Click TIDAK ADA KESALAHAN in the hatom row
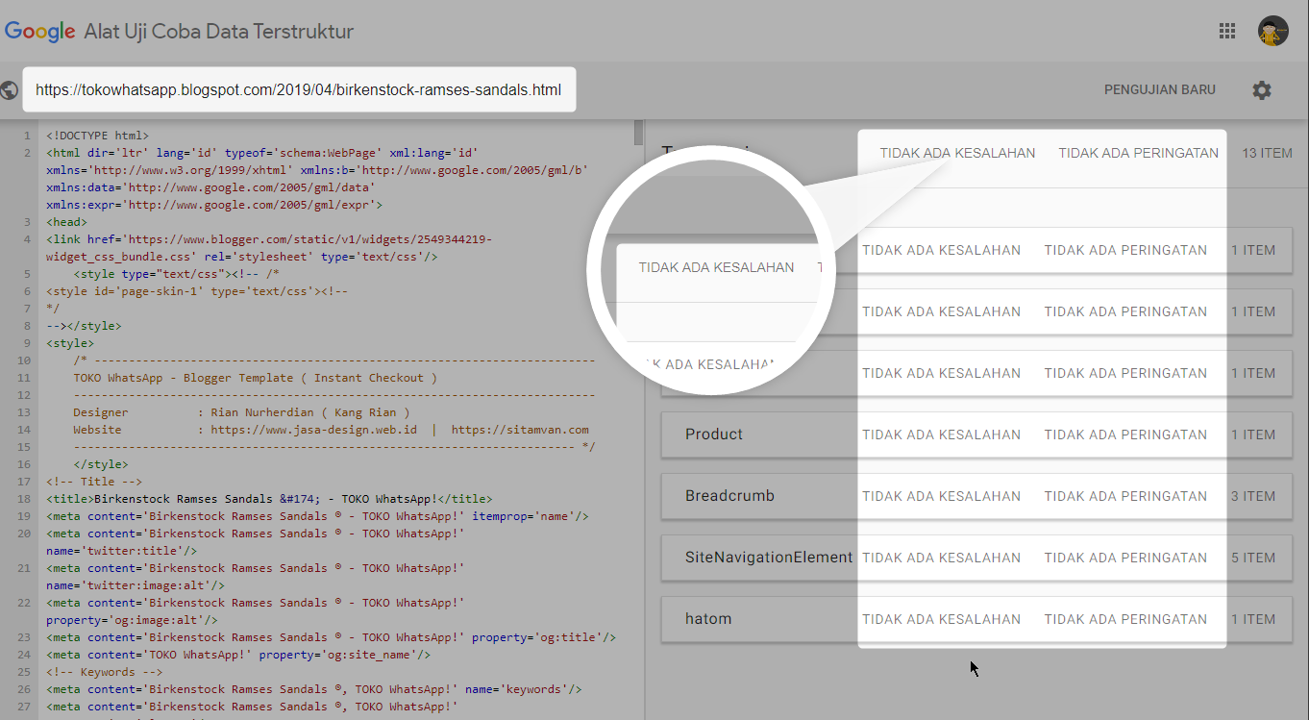Image resolution: width=1309 pixels, height=720 pixels. coord(941,619)
